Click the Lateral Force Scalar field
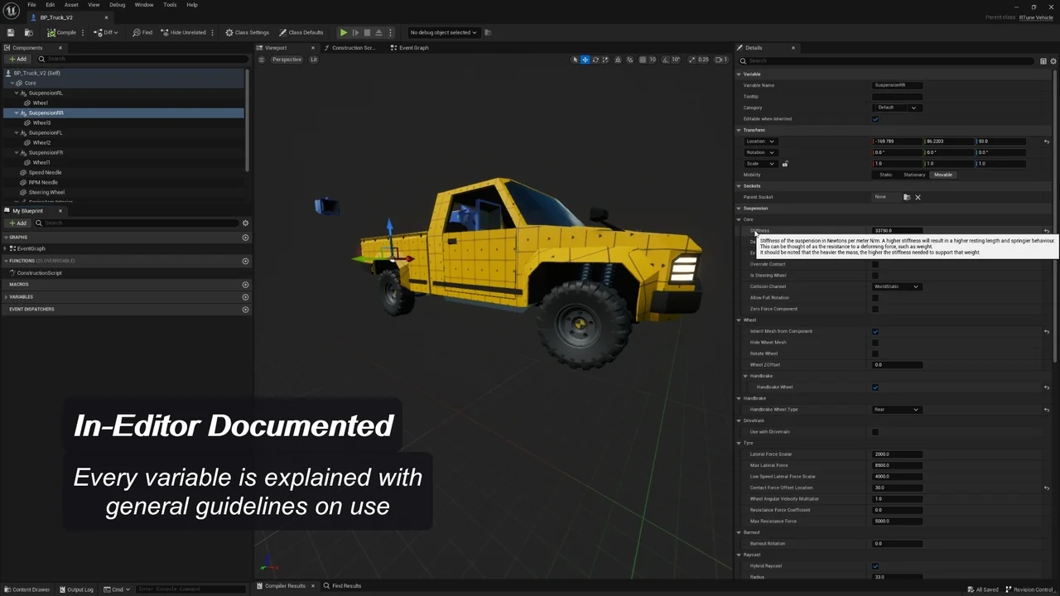Screen dimensions: 1060x596 [x=898, y=454]
